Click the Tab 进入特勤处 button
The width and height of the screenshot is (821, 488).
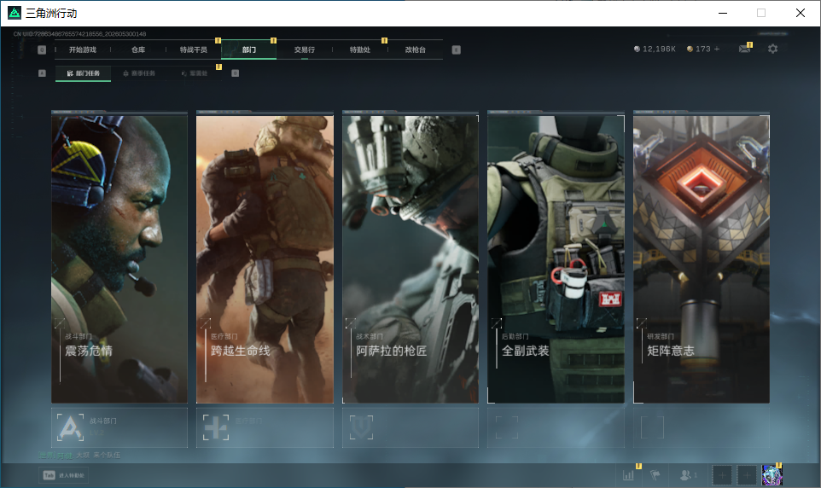(64, 475)
